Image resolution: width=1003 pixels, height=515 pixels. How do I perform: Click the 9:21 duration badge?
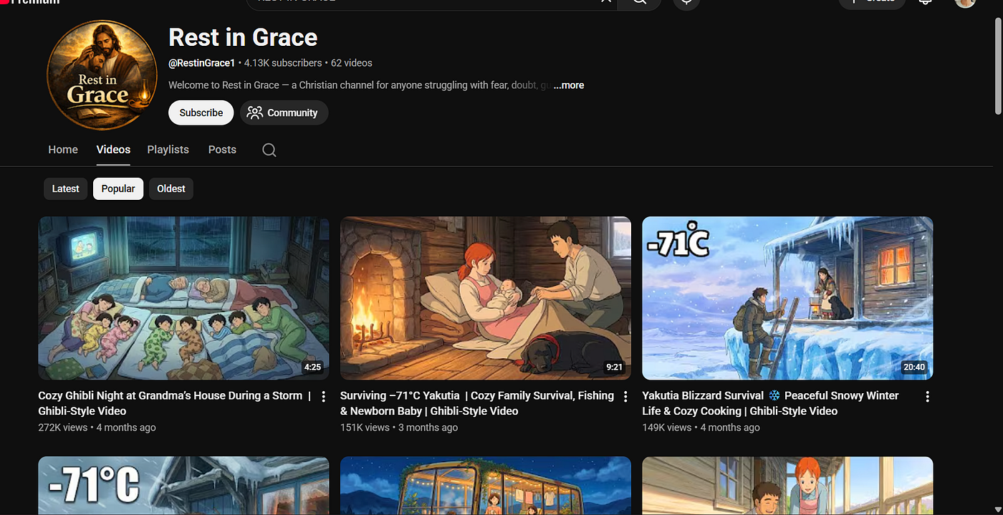[x=615, y=367]
